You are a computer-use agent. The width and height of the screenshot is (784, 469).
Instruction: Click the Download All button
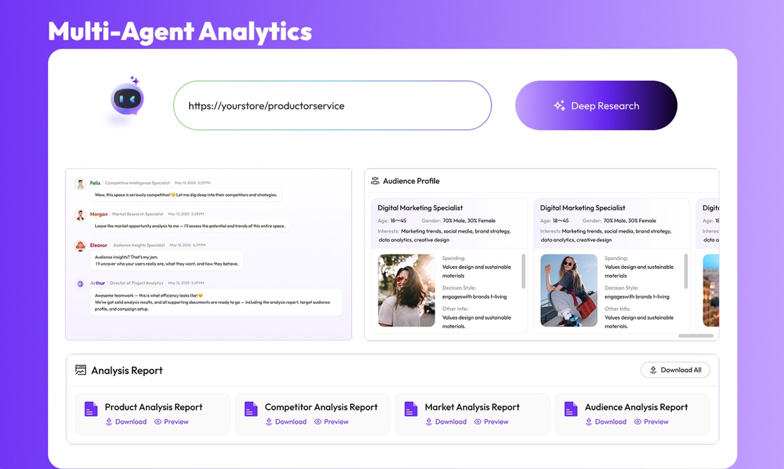(675, 369)
